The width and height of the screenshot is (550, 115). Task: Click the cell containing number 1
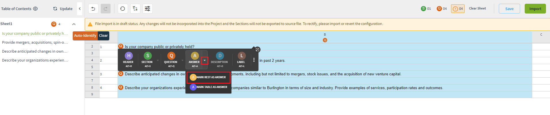click(108, 47)
